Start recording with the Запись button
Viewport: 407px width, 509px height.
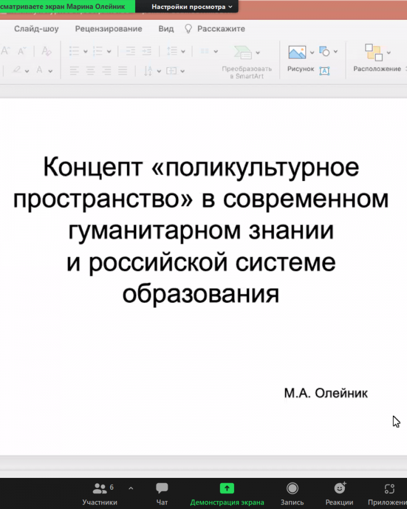[292, 493]
